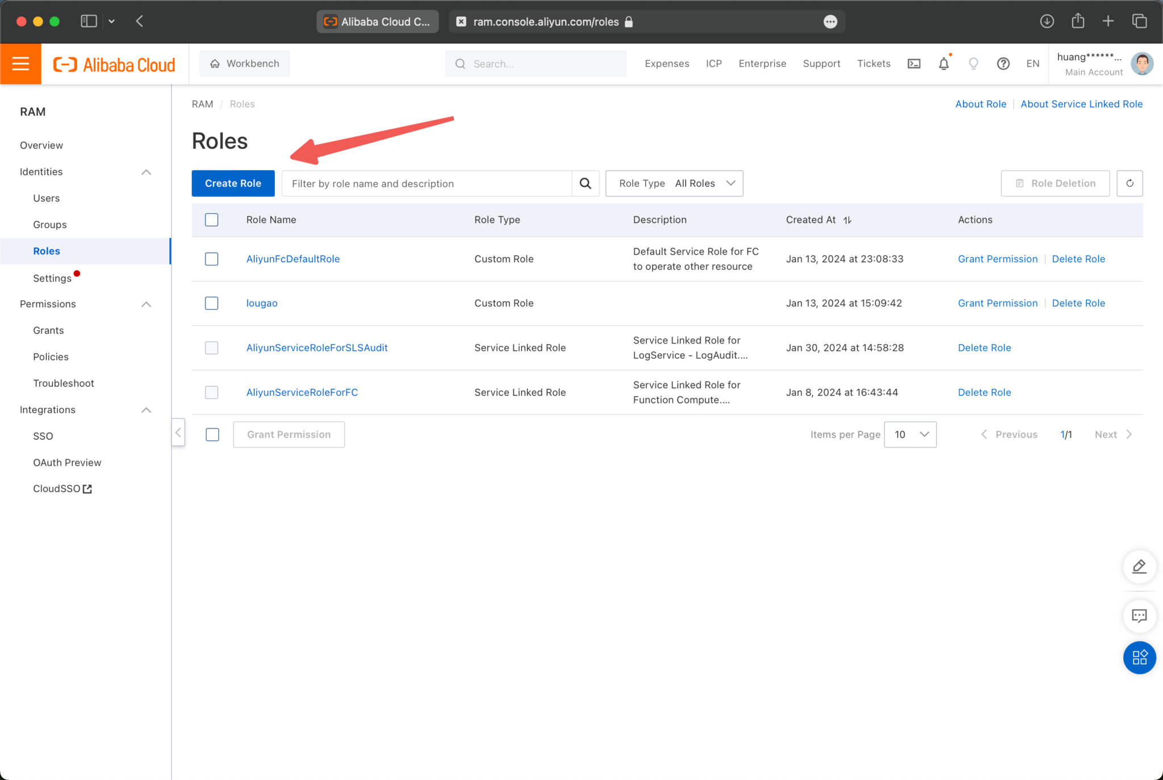Go to Users in sidebar

pyautogui.click(x=46, y=198)
